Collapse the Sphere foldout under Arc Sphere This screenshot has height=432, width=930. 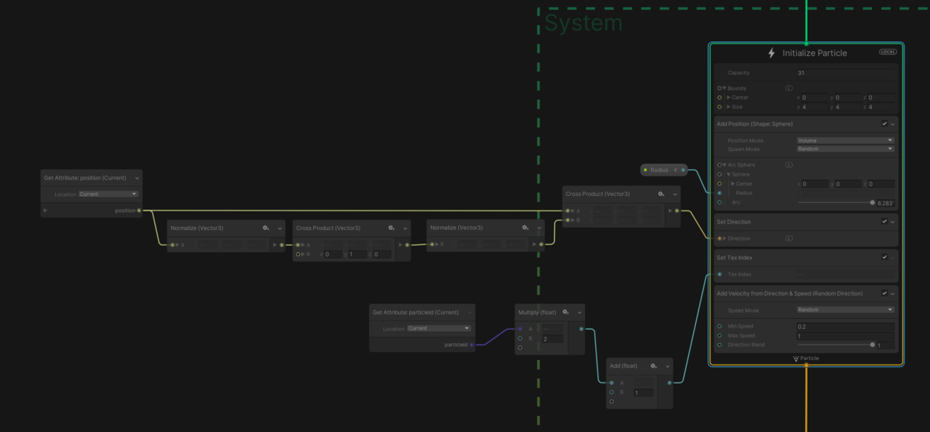(x=728, y=174)
